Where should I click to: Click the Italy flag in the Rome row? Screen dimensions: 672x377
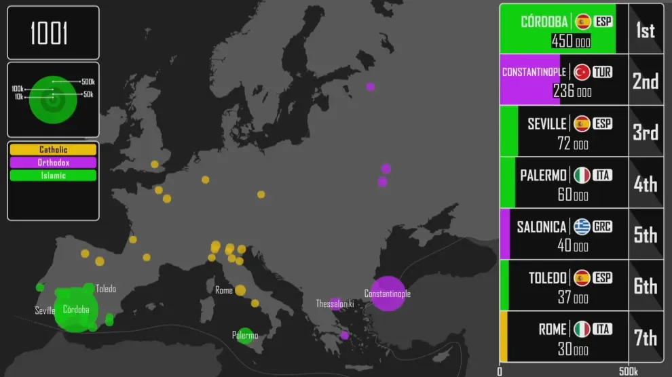pyautogui.click(x=582, y=330)
